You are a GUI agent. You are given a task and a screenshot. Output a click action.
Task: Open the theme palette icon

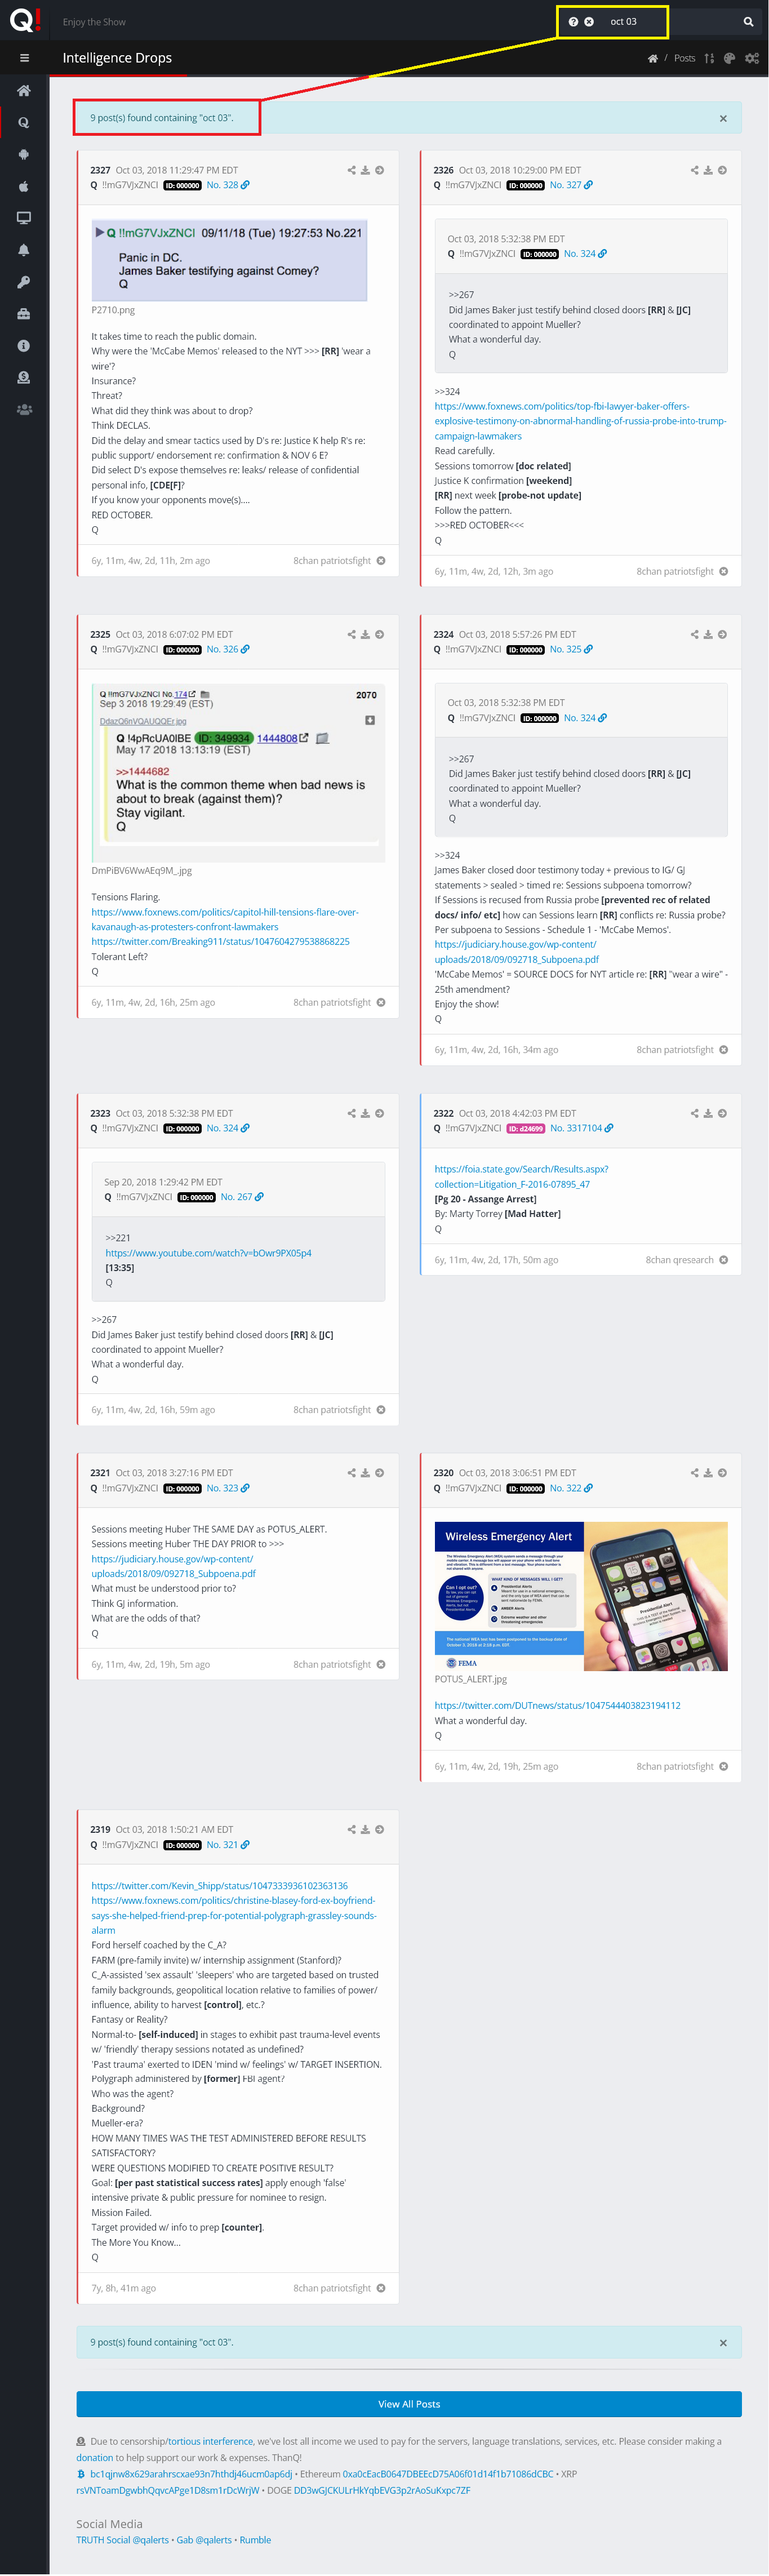point(729,58)
